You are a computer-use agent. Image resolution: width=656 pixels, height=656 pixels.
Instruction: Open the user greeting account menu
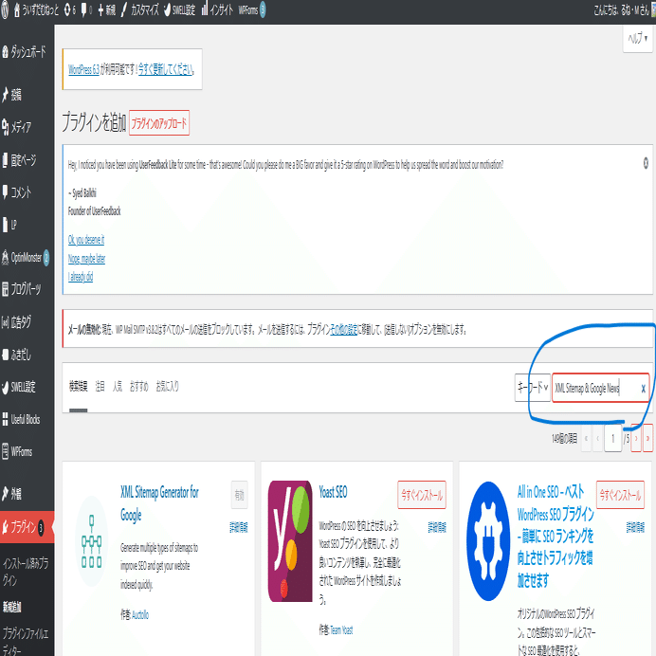pyautogui.click(x=623, y=10)
